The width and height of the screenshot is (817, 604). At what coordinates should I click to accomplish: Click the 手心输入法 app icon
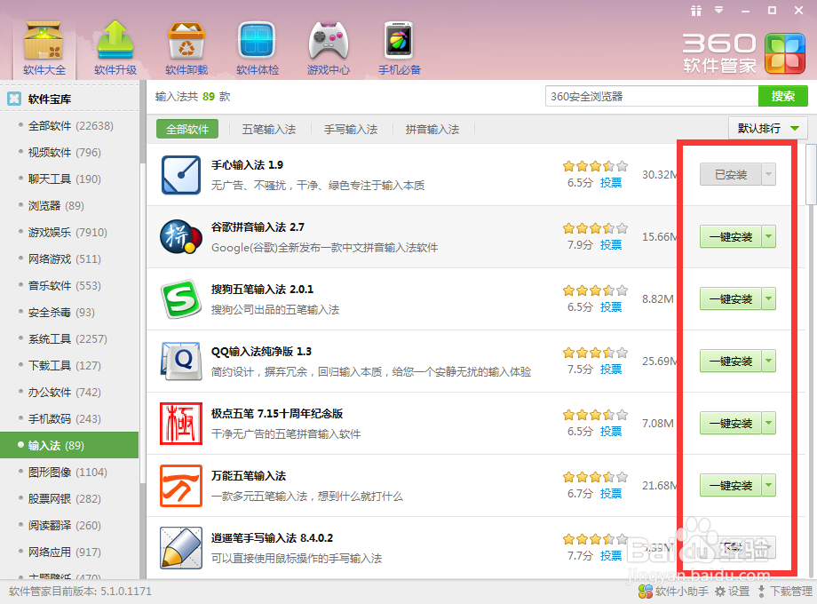coord(181,175)
